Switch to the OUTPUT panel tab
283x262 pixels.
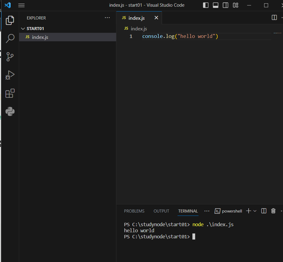click(x=161, y=211)
